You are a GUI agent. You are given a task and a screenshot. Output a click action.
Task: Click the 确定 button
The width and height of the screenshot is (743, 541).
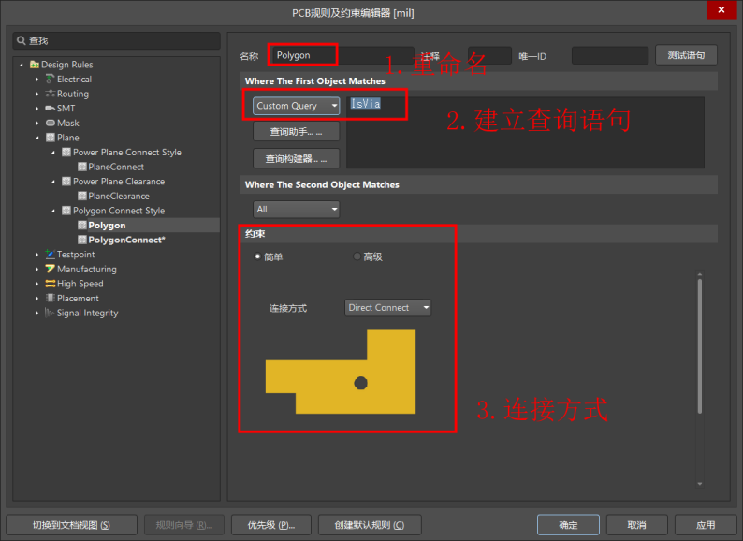(x=568, y=525)
